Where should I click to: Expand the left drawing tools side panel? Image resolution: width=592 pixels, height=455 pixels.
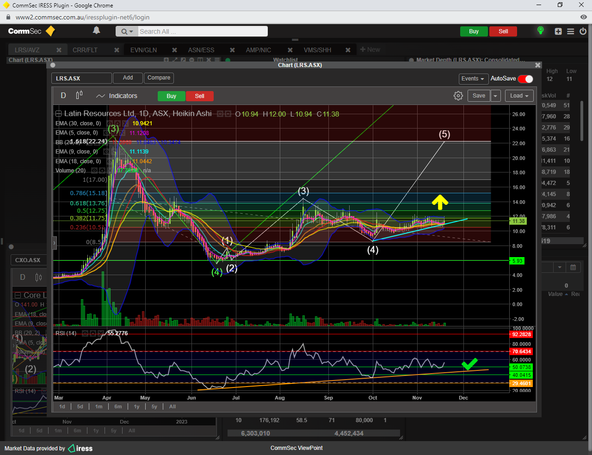[55, 243]
